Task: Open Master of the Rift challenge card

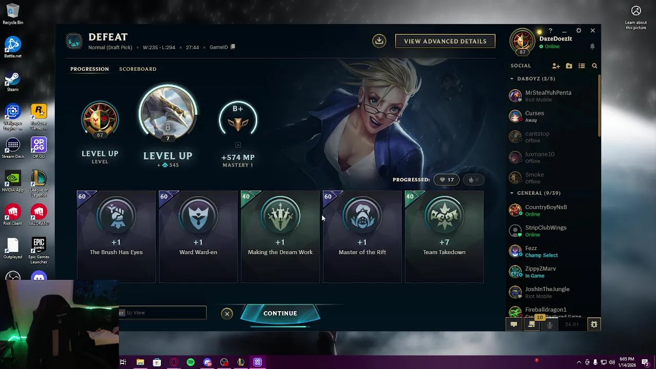Action: click(362, 236)
